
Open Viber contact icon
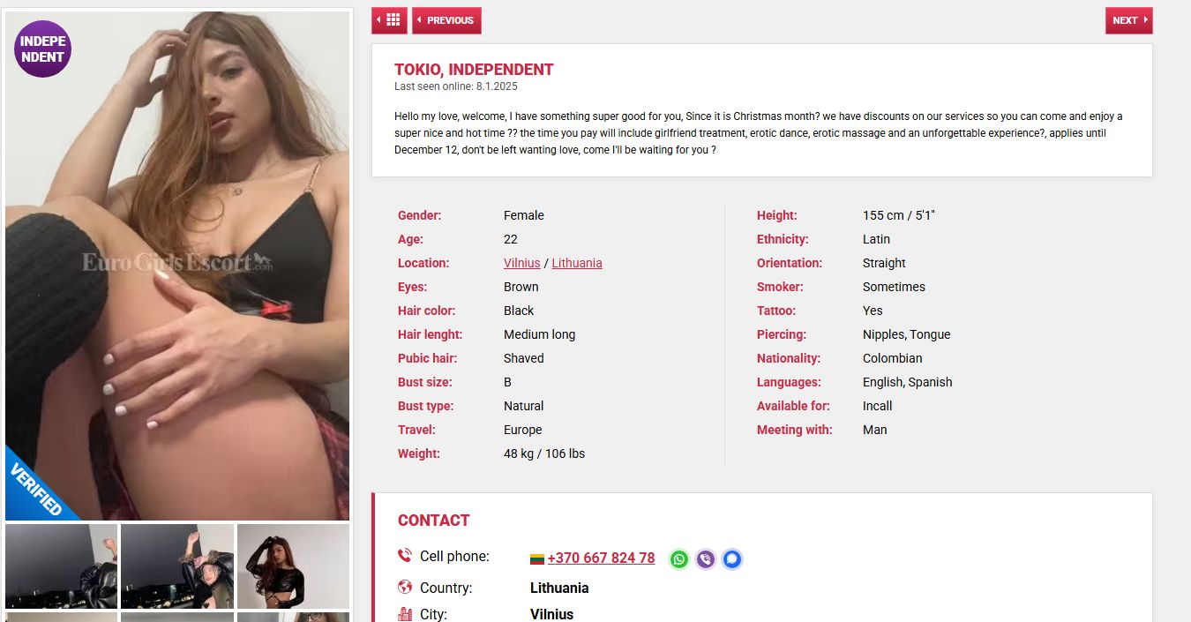tap(705, 558)
